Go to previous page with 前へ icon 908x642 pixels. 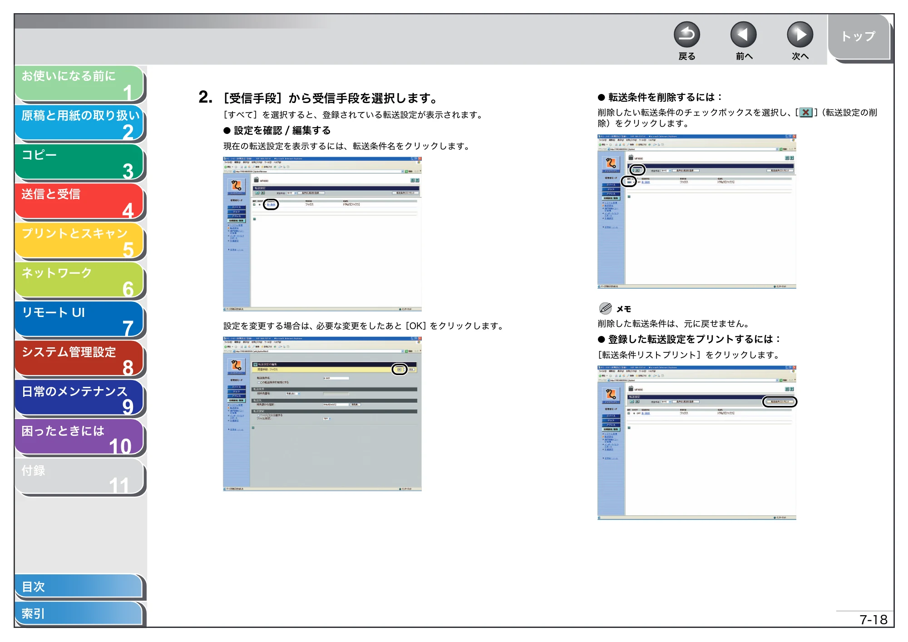743,35
